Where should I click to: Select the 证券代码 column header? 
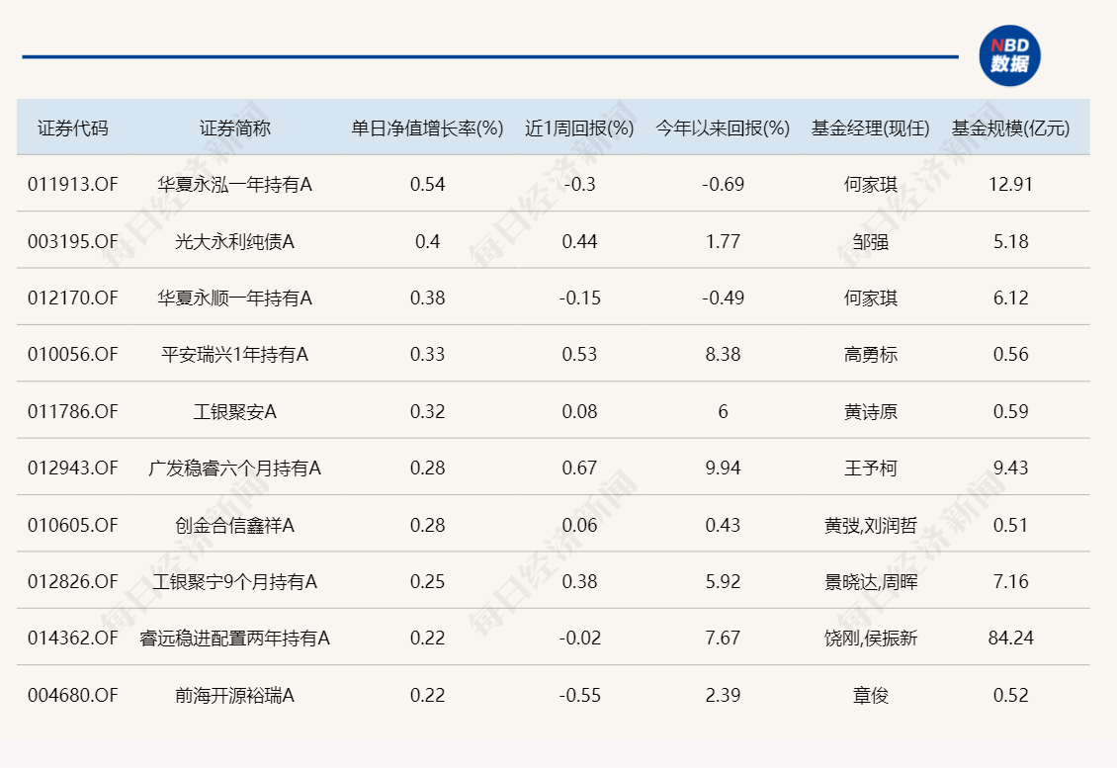pyautogui.click(x=73, y=128)
